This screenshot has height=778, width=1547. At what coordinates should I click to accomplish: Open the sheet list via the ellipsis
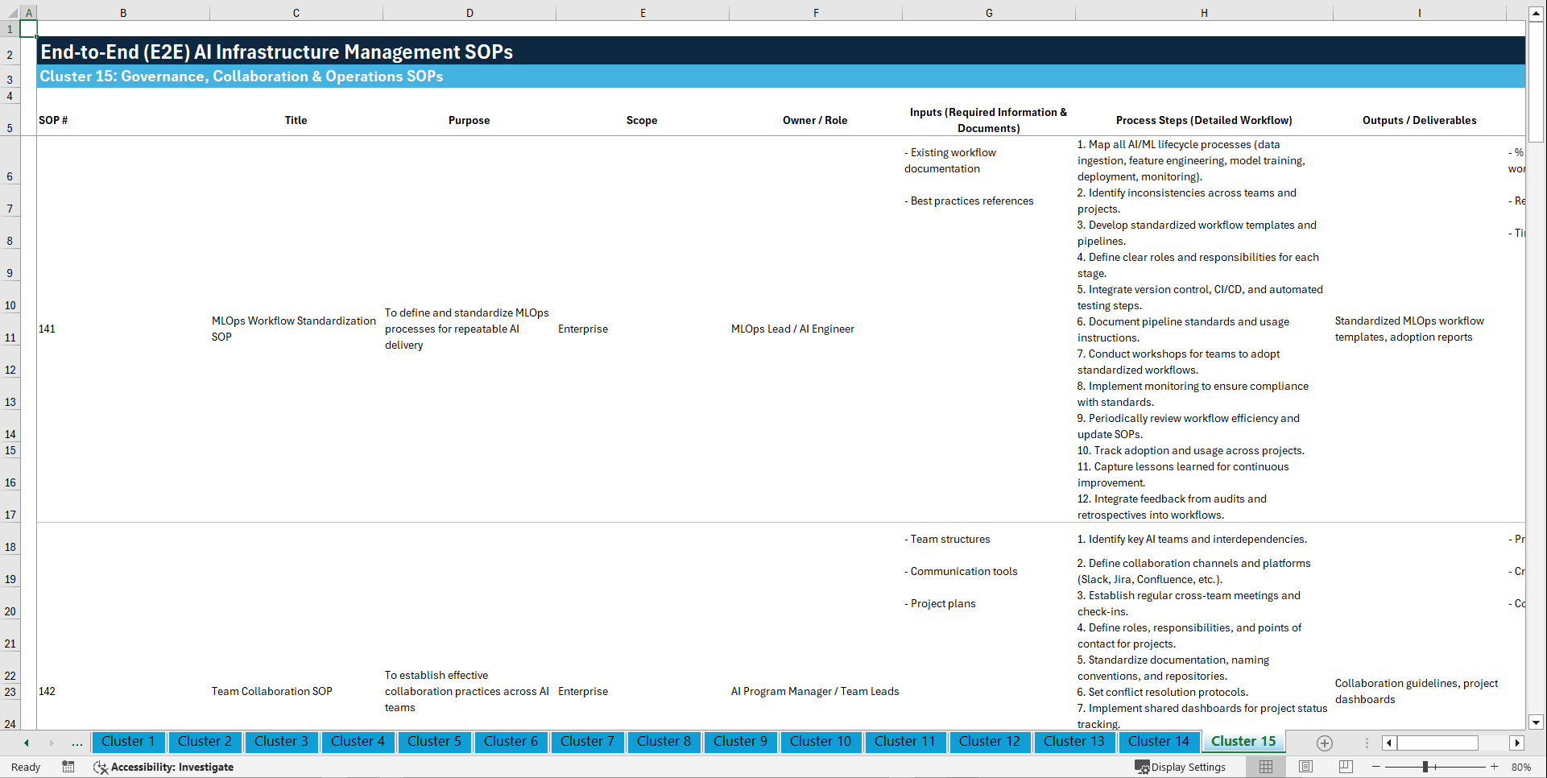tap(77, 743)
